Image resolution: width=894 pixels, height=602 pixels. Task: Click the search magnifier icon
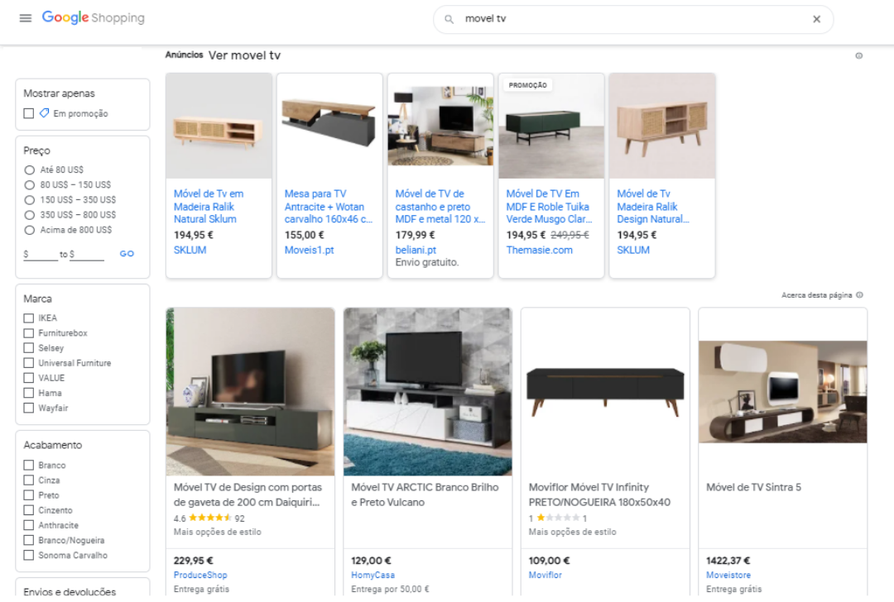tap(448, 19)
